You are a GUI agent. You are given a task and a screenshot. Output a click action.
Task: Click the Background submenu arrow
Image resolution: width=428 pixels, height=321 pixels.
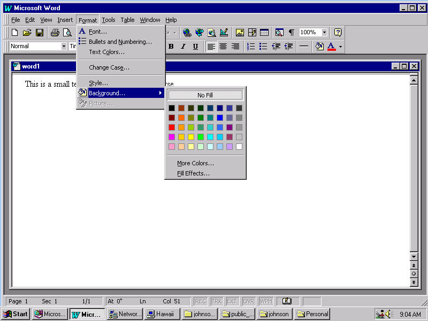[160, 93]
